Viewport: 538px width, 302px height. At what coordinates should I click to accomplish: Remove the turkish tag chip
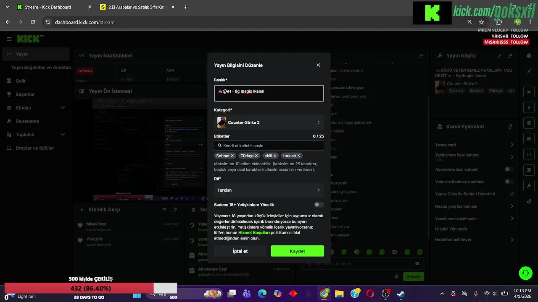(299, 156)
